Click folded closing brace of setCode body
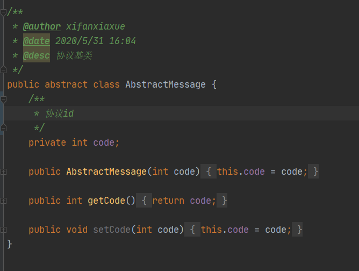Screen dimensions: 359x271 299,230
